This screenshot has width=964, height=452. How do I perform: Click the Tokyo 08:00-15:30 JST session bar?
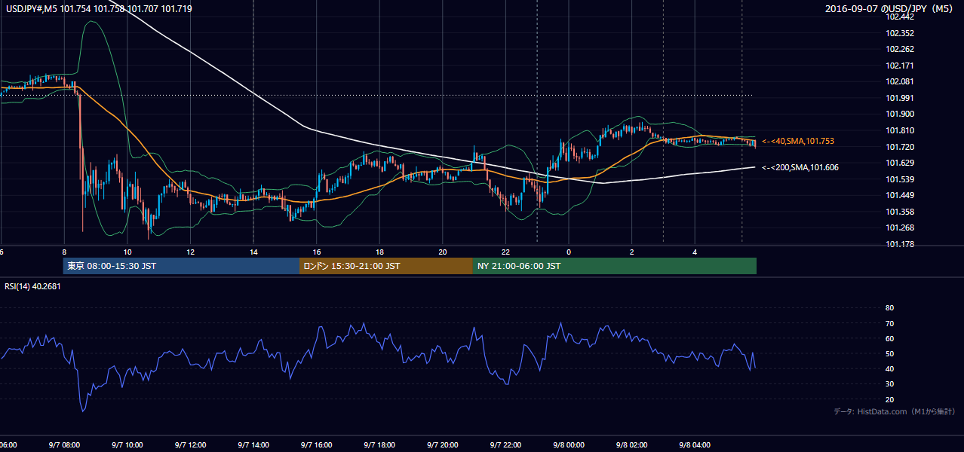(x=181, y=266)
